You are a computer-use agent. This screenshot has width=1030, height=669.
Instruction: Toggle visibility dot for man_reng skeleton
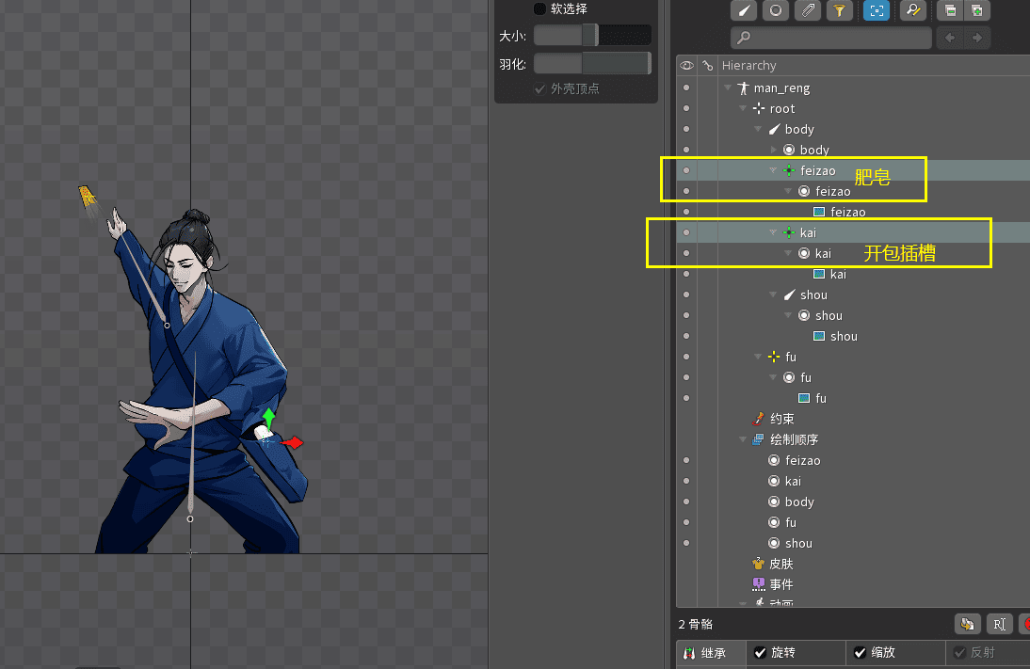click(x=686, y=88)
